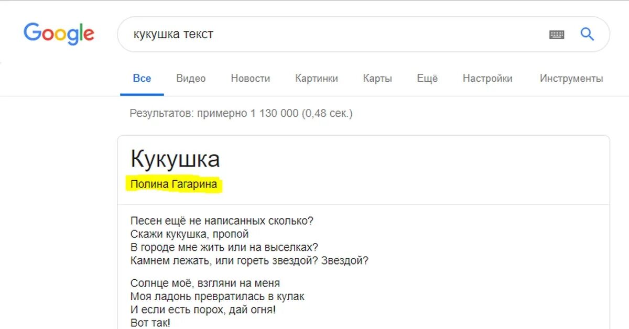Click the blue search magnifier icon
The width and height of the screenshot is (629, 329).
(587, 35)
